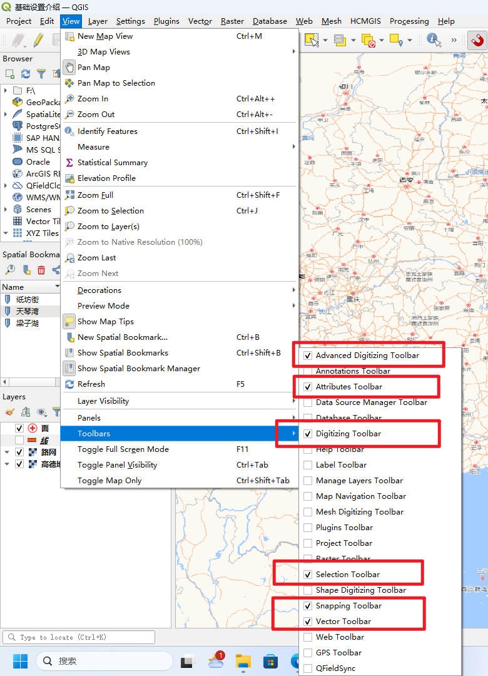Collapse XYZ Tiles node
This screenshot has height=676, width=488.
6,233
